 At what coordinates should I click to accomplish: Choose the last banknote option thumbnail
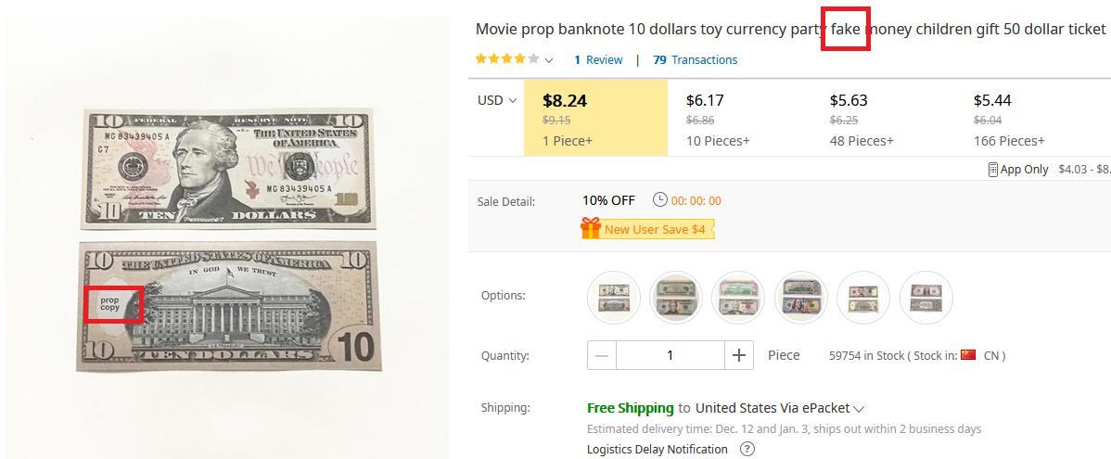(926, 297)
